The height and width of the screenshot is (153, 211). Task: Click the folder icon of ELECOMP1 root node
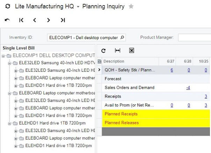pos(9,55)
